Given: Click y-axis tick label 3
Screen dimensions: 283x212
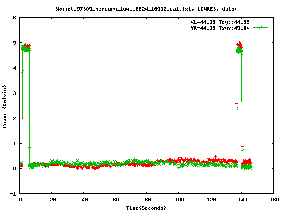Looking at the screenshot, I should (x=15, y=93).
